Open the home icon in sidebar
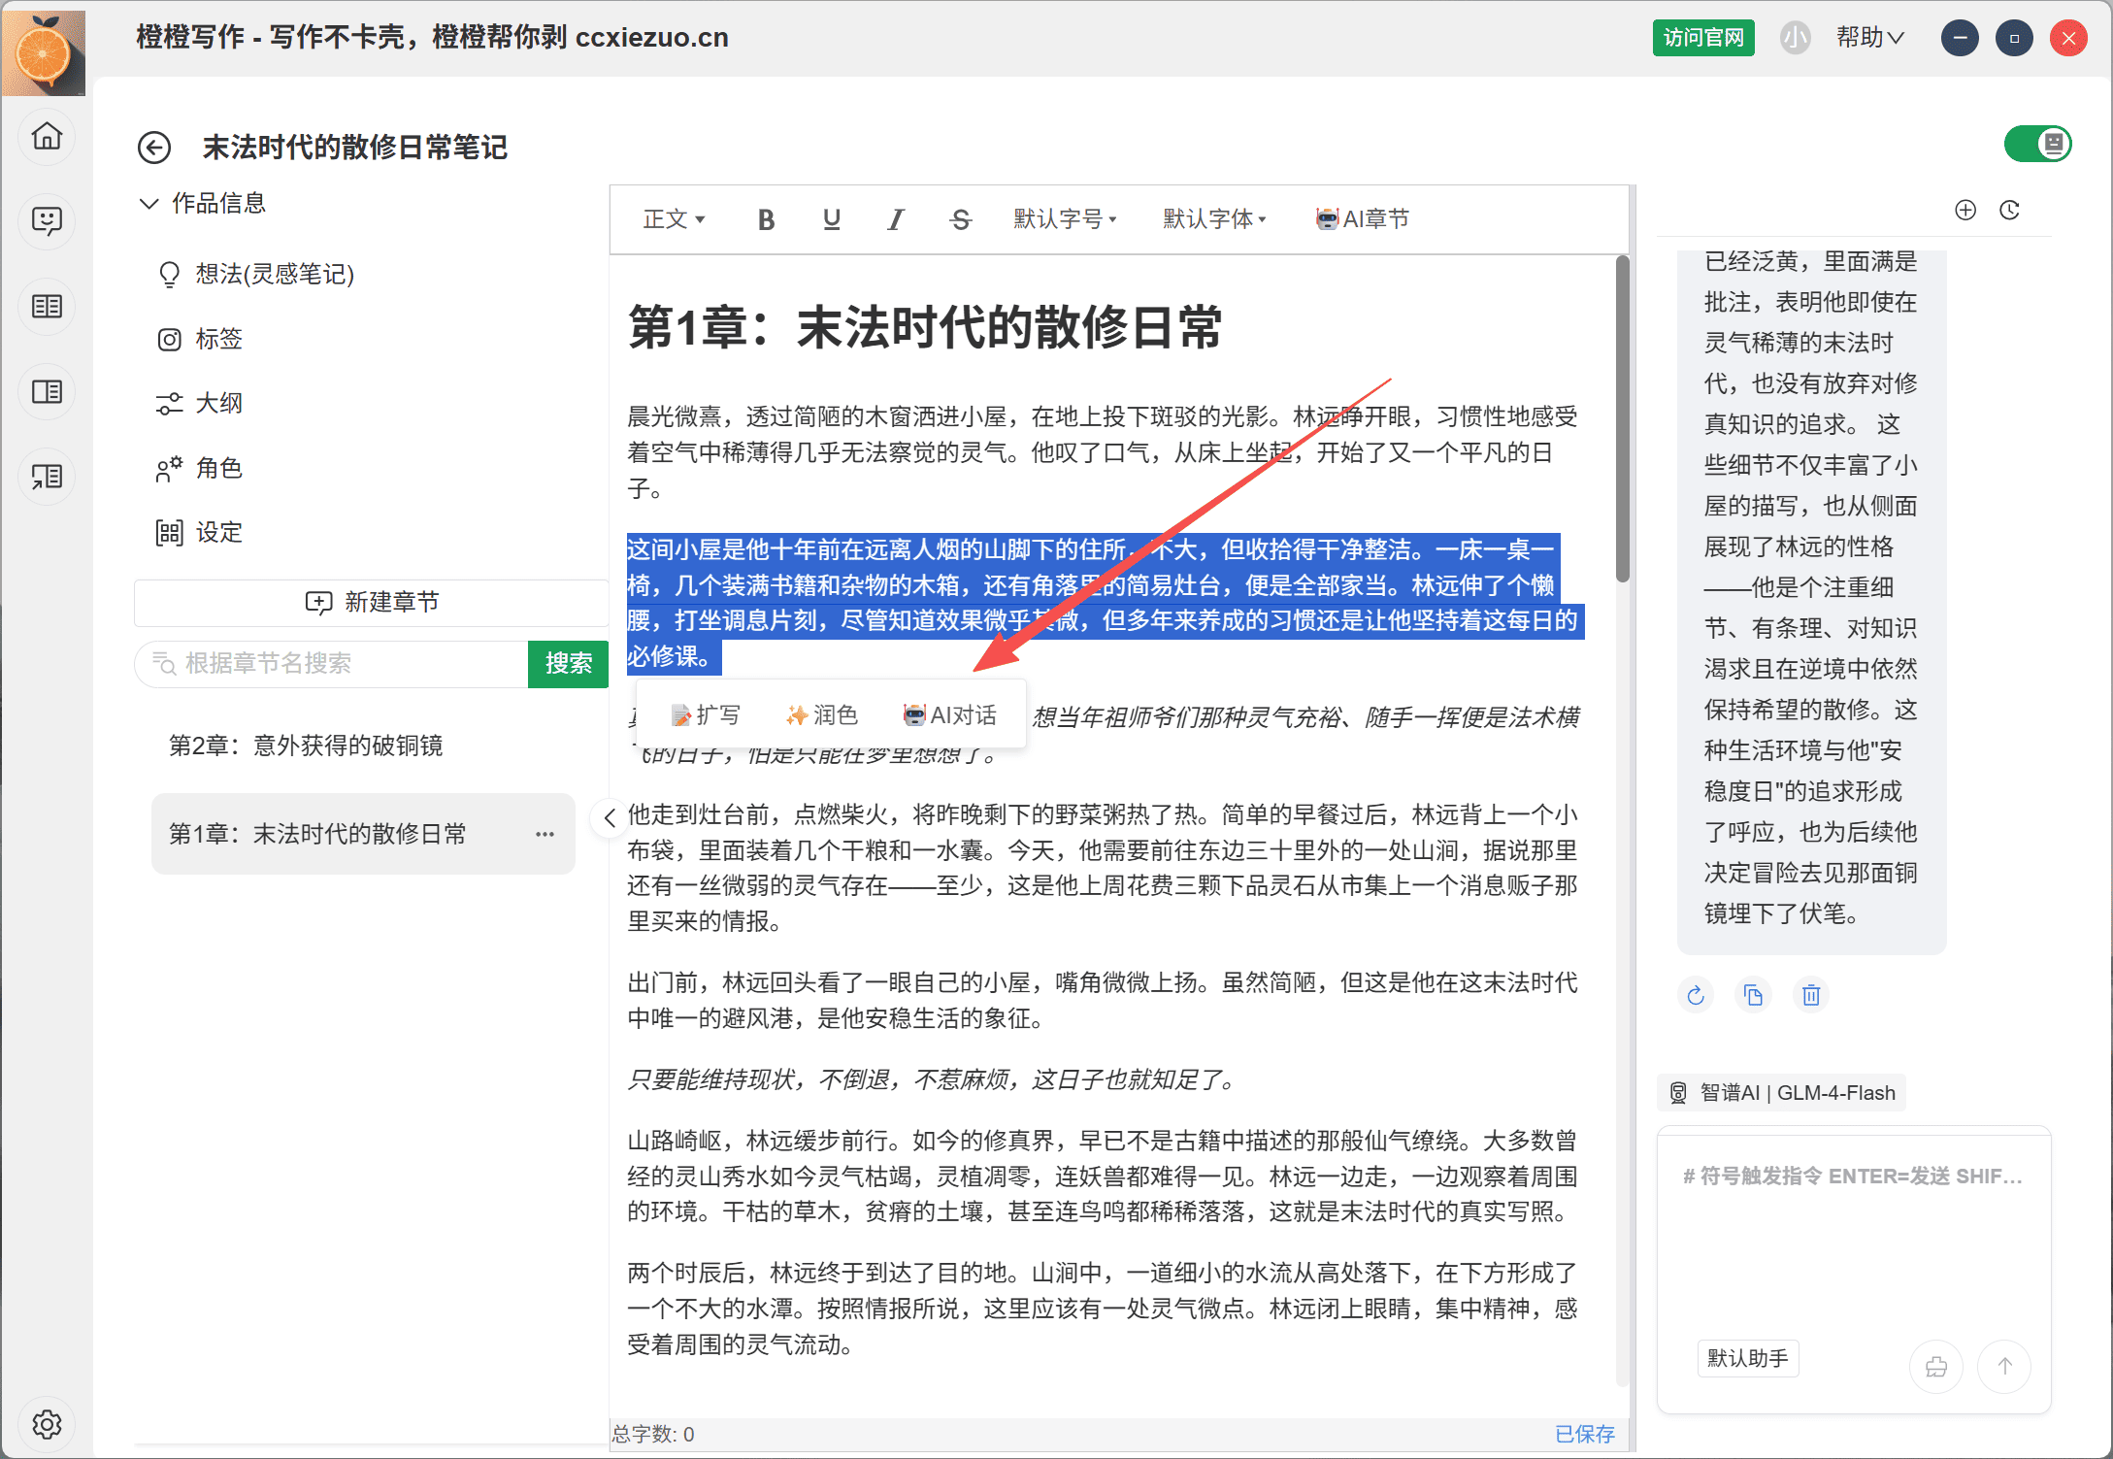This screenshot has width=2113, height=1459. tap(47, 136)
